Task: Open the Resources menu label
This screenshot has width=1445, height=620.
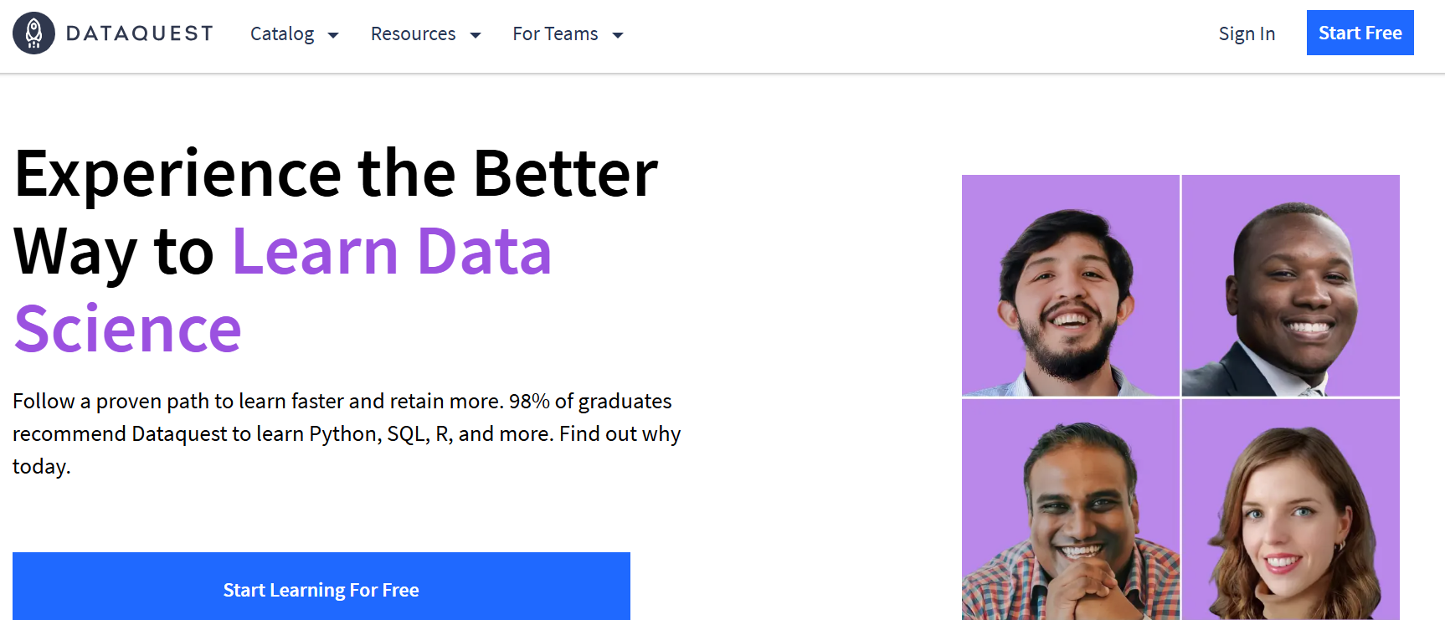Action: pos(413,34)
